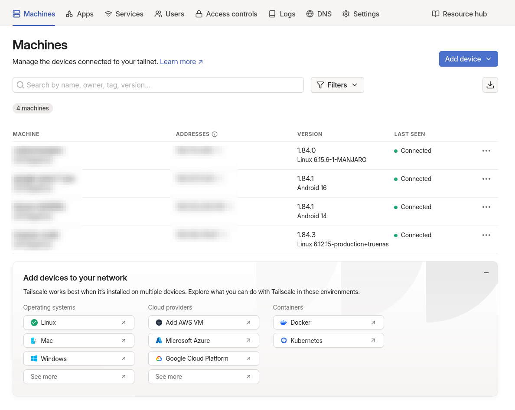515x410 pixels.
Task: Click See more under Operating systems
Action: tap(79, 377)
